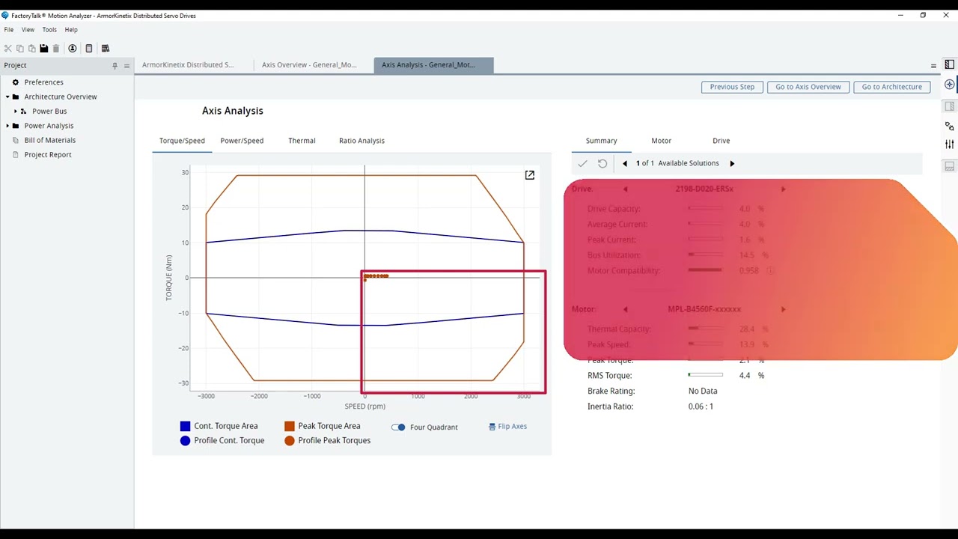Image resolution: width=958 pixels, height=539 pixels.
Task: Pin the Project panel
Action: tap(115, 66)
